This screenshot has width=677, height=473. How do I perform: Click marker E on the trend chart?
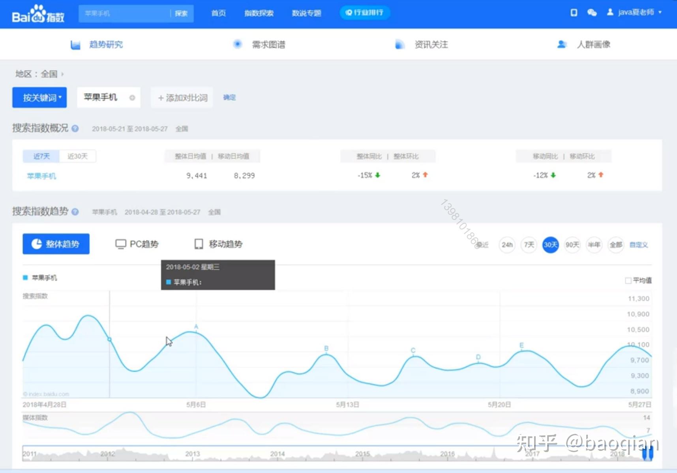click(x=521, y=345)
